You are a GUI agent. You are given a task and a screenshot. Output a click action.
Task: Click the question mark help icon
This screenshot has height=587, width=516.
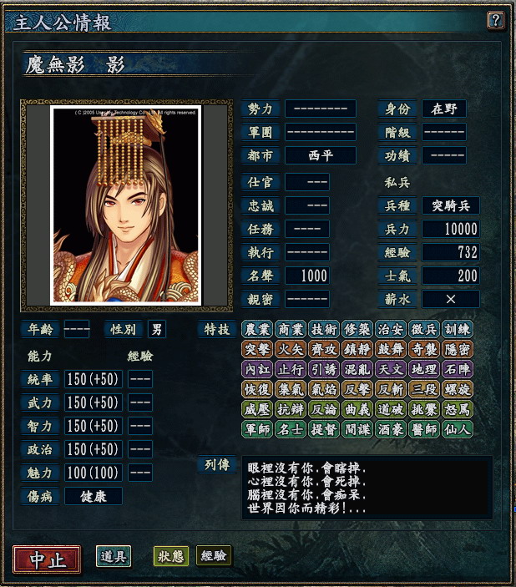495,20
